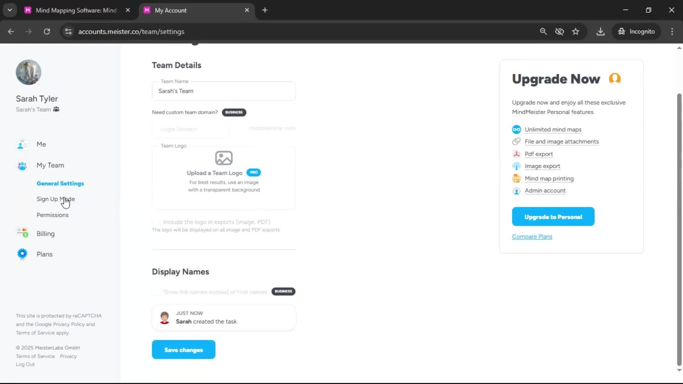
Task: Click the page vertical scrollbar
Action: 679,229
